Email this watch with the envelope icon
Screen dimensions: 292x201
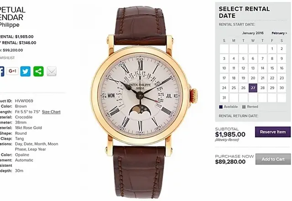(52, 71)
